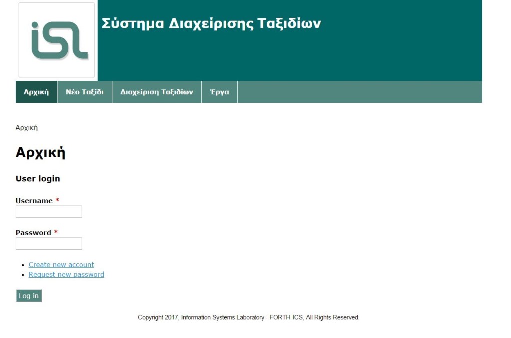Open the Create new account link

click(61, 265)
